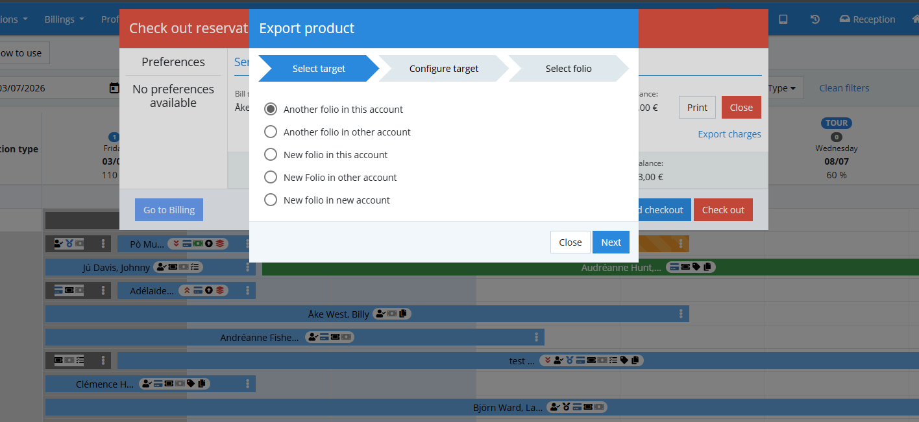Screen dimensions: 919x422
Task: Click user-check icon on Björn Ward reservation
Action: click(555, 407)
